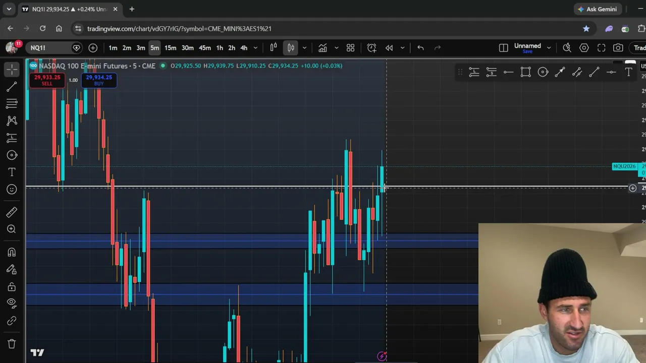This screenshot has height=363, width=646.
Task: Select the circle tool in favorites bar
Action: tap(543, 73)
